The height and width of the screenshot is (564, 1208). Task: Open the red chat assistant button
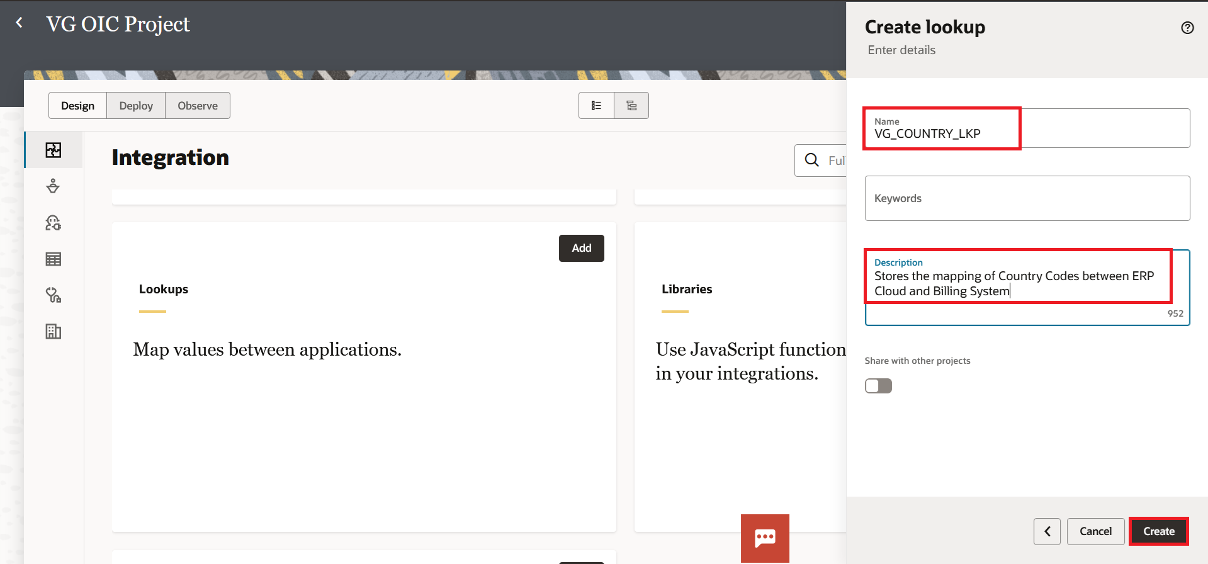point(765,538)
